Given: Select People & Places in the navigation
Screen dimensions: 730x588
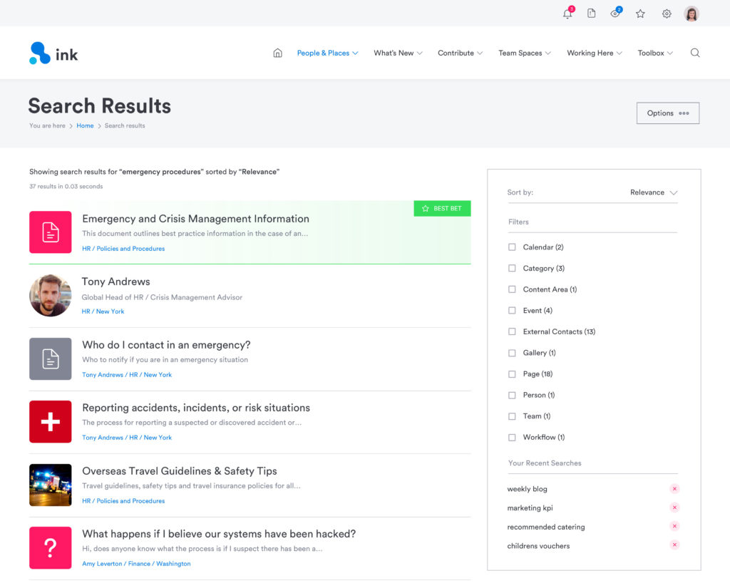Looking at the screenshot, I should pos(323,52).
